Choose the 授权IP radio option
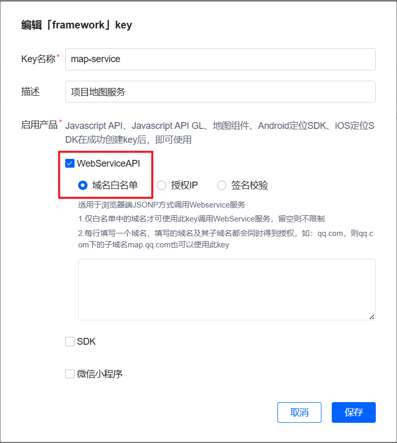The width and height of the screenshot is (397, 443). (161, 185)
